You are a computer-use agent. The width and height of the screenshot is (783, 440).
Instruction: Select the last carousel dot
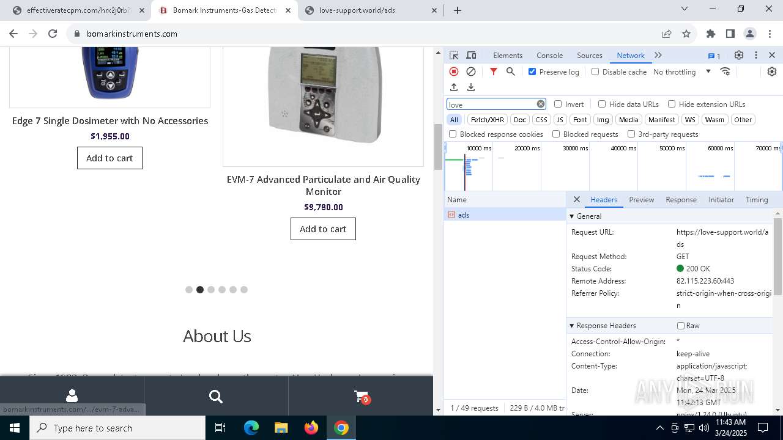click(x=244, y=290)
